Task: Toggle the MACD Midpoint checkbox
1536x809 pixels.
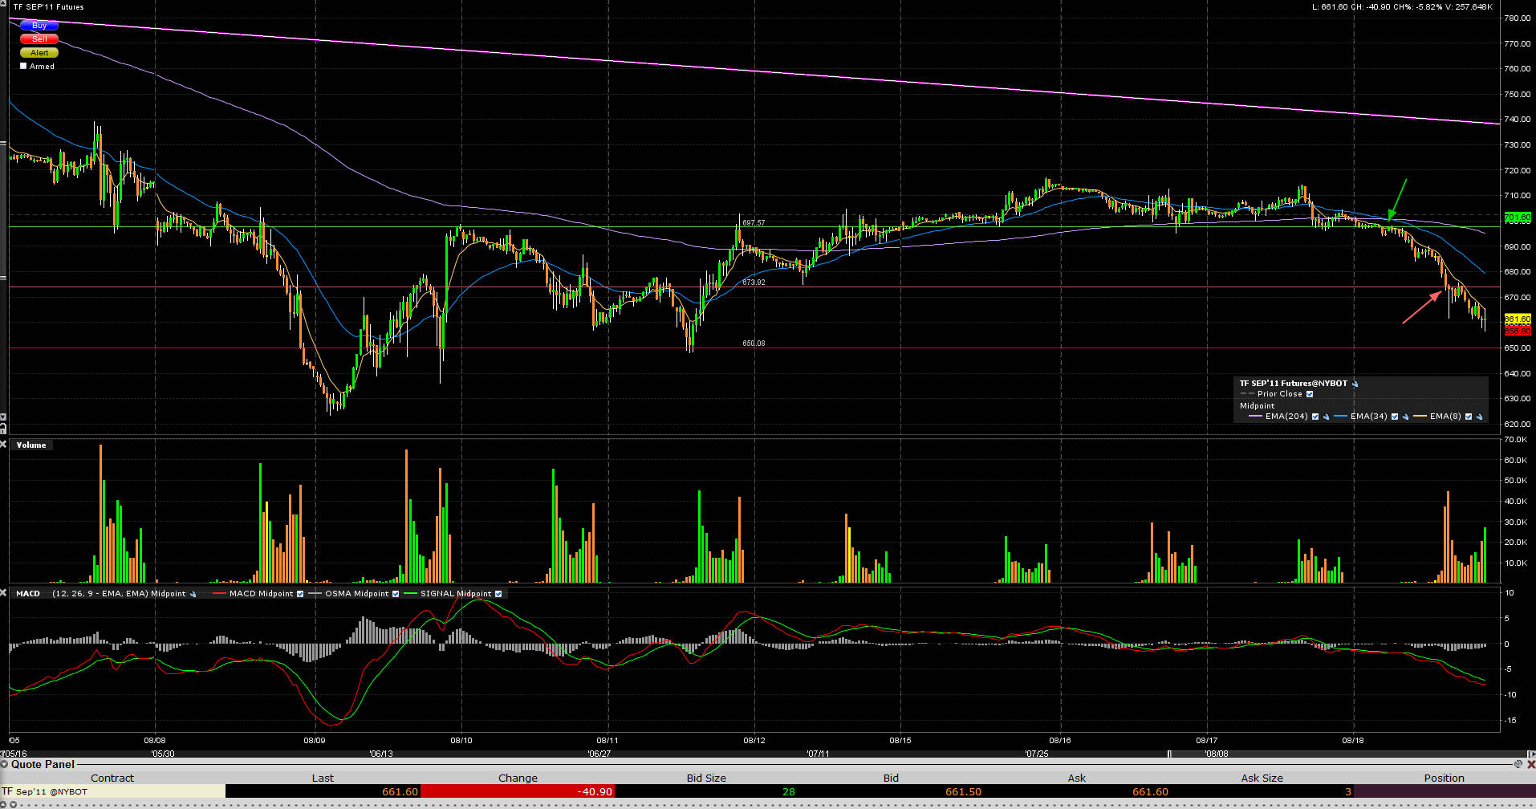Action: 300,594
